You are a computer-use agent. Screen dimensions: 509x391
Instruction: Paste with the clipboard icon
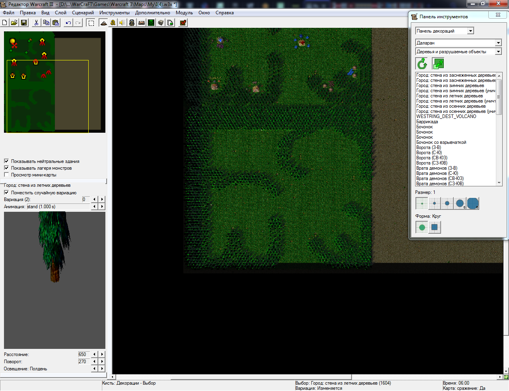coord(56,23)
